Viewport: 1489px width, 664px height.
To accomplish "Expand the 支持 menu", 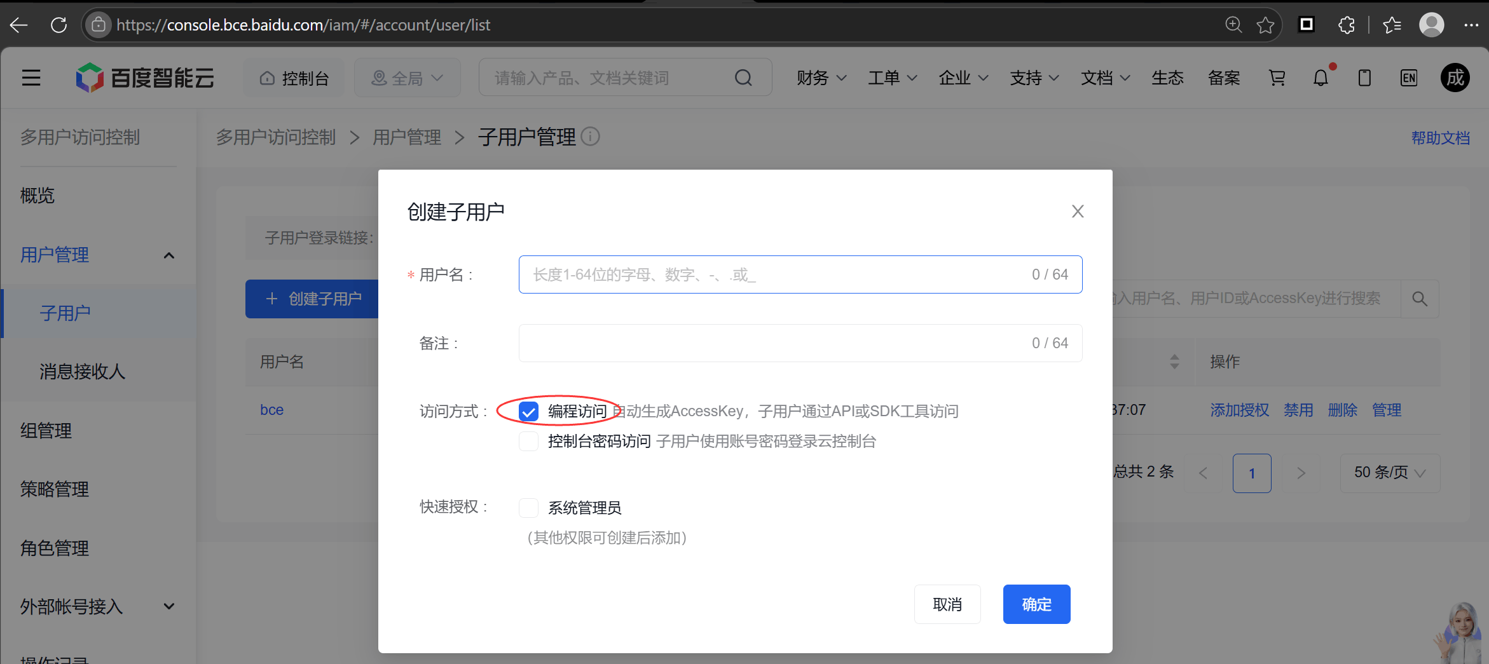I will (1034, 78).
